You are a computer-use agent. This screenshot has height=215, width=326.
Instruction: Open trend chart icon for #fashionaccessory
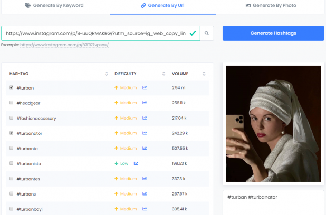[145, 118]
